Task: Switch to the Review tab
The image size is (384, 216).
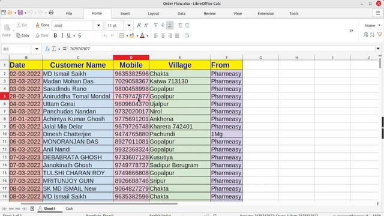Action: pyautogui.click(x=210, y=14)
